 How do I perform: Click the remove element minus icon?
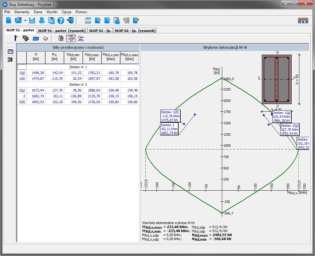click(107, 21)
